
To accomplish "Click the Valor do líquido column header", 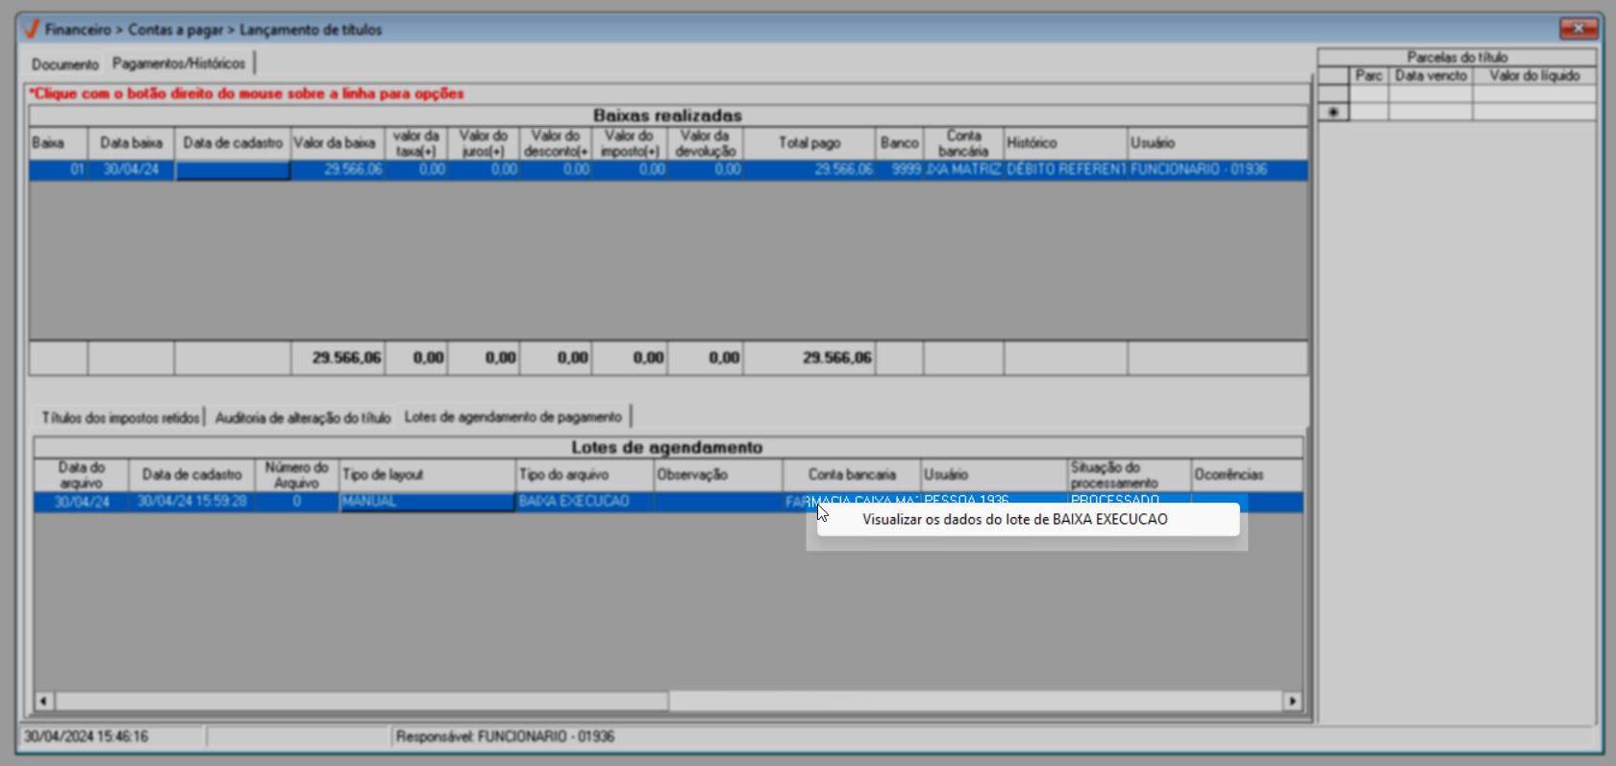I will point(1534,76).
